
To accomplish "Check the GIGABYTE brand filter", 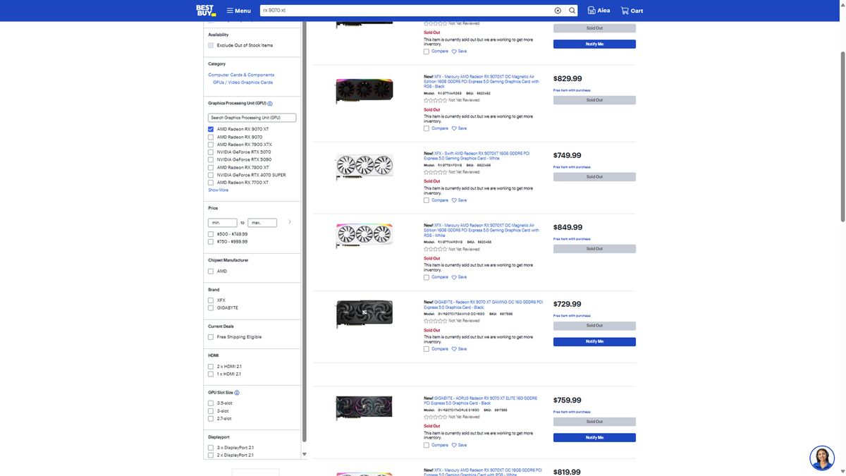I will pyautogui.click(x=211, y=308).
